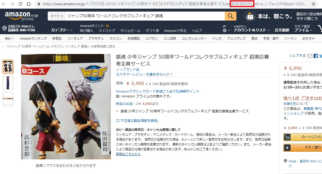The image size is (322, 174).
Task: Open language selector globe icon
Action: pyautogui.click(x=225, y=30)
